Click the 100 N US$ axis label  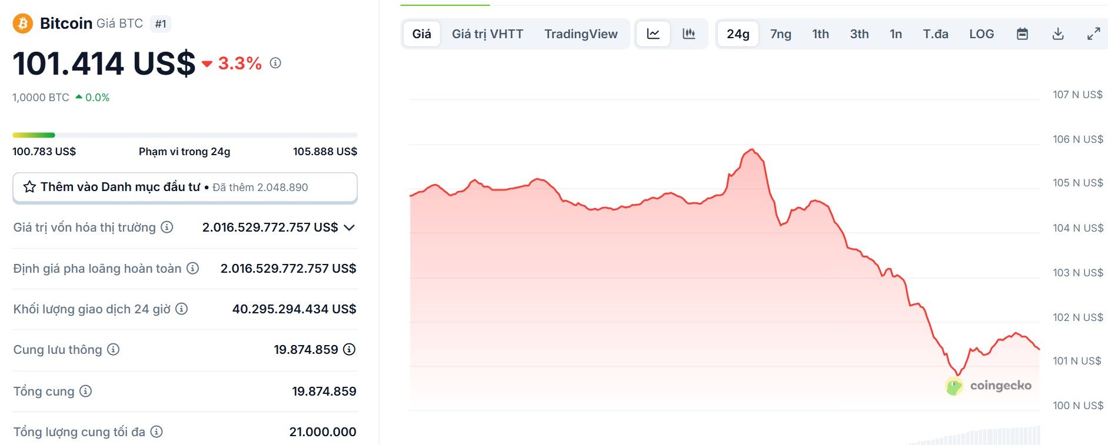[1077, 405]
